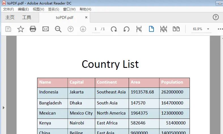Click the Adobe PDF icon in title bar
Screen dimensions: 223x134
click(x=4, y=3)
